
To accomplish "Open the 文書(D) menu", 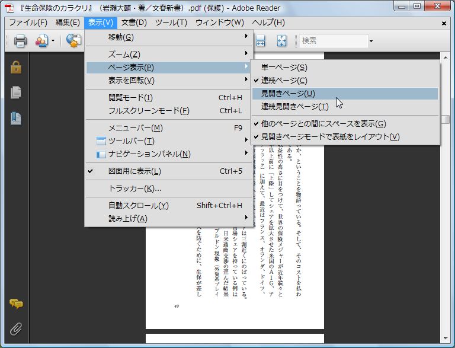I will click(x=134, y=23).
